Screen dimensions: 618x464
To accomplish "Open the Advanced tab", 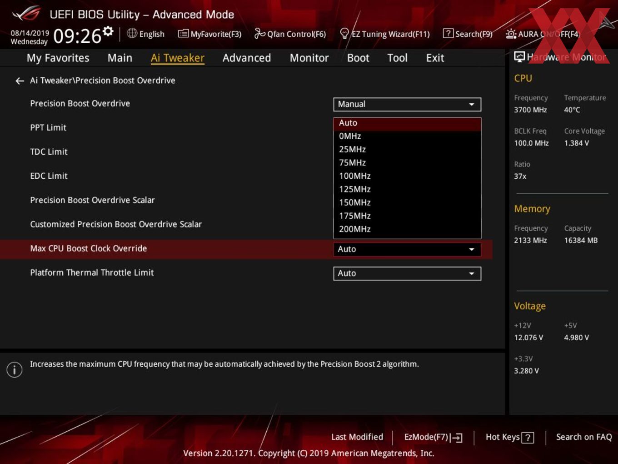I will (247, 58).
